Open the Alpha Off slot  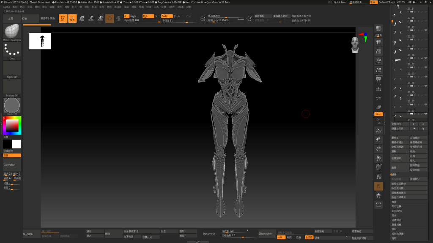tap(12, 69)
